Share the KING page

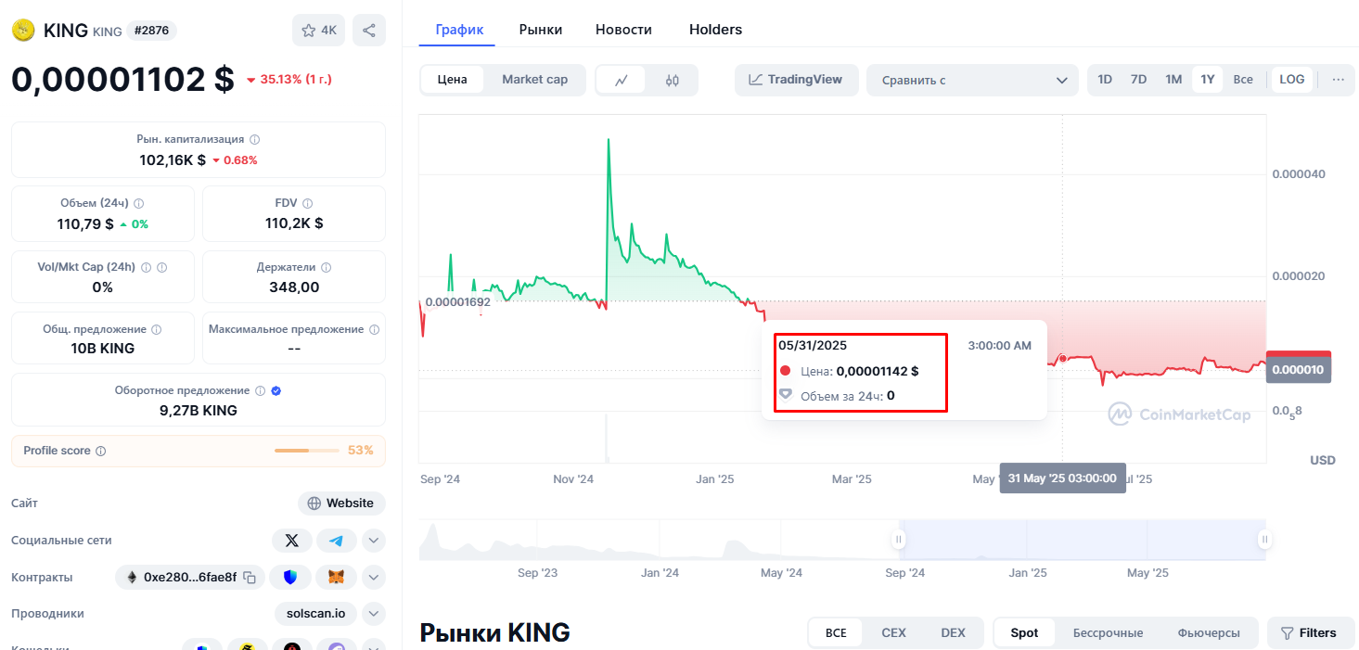(x=369, y=31)
